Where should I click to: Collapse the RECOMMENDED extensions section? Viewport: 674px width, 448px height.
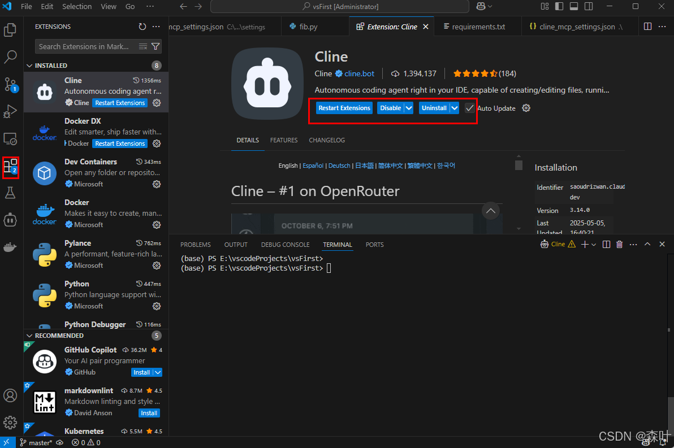pos(29,336)
